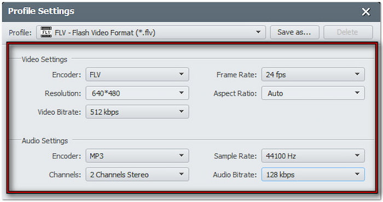Open the video Encoder dropdown showing FLV
The height and width of the screenshot is (202, 383).
tap(137, 74)
